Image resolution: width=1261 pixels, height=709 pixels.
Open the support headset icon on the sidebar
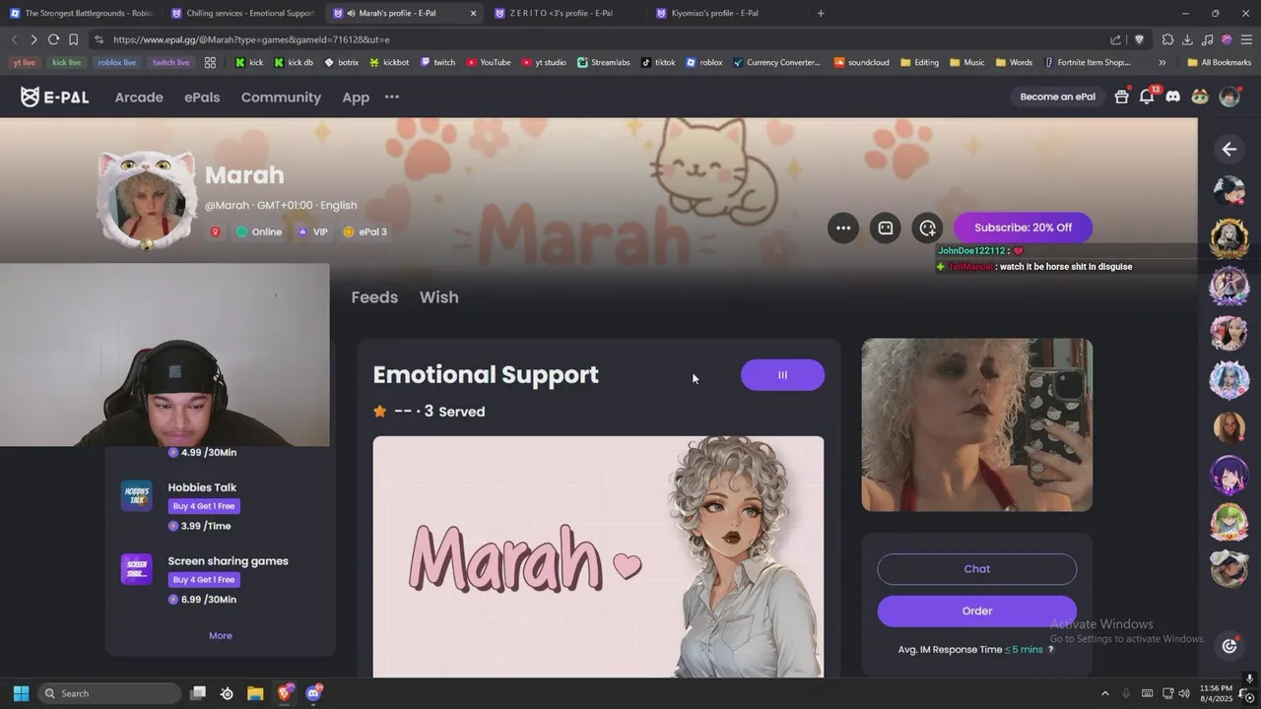pyautogui.click(x=1228, y=646)
